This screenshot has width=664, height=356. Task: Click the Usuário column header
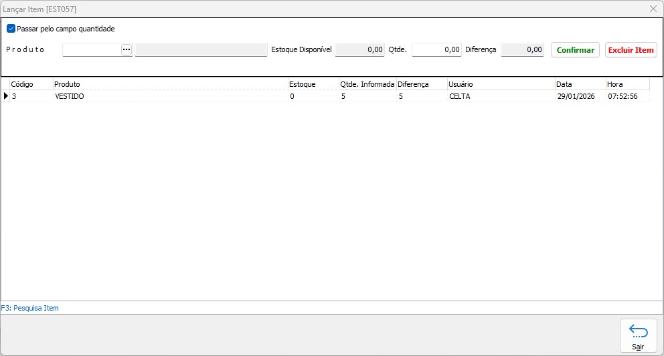pos(501,84)
